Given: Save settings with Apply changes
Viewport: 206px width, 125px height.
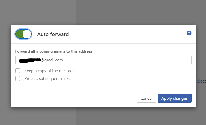Looking at the screenshot, I should (174, 98).
